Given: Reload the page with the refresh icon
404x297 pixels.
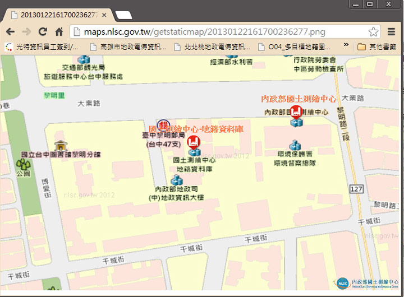Looking at the screenshot, I should click(x=43, y=31).
